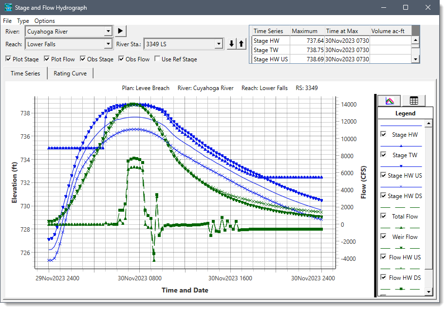This screenshot has width=447, height=310.
Task: Open the Options menu
Action: 44,21
